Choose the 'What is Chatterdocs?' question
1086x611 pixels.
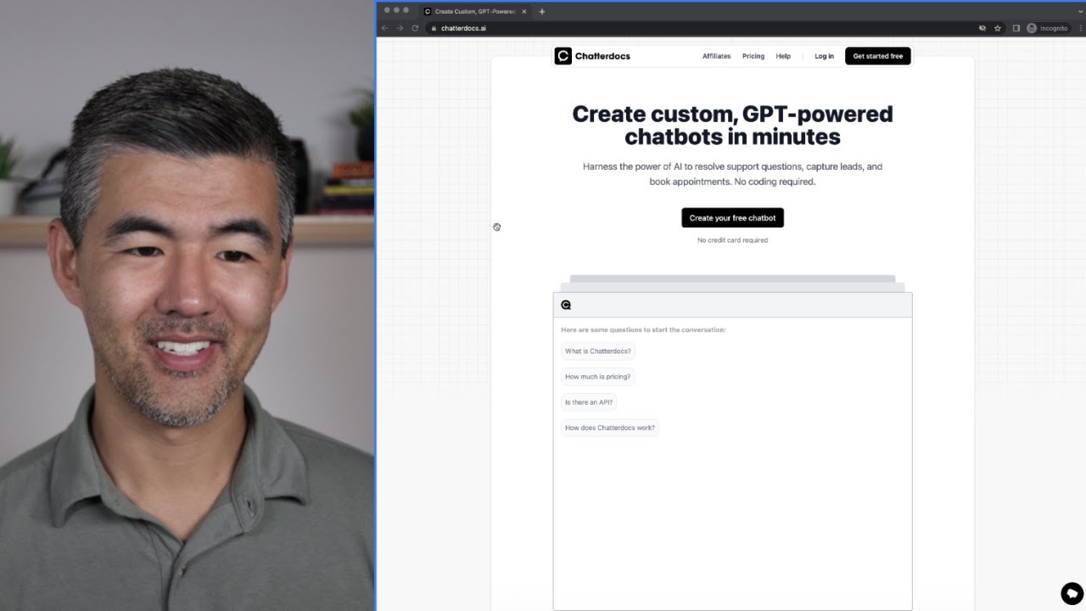[x=598, y=351]
